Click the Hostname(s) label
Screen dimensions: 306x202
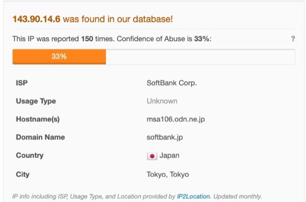pyautogui.click(x=38, y=119)
